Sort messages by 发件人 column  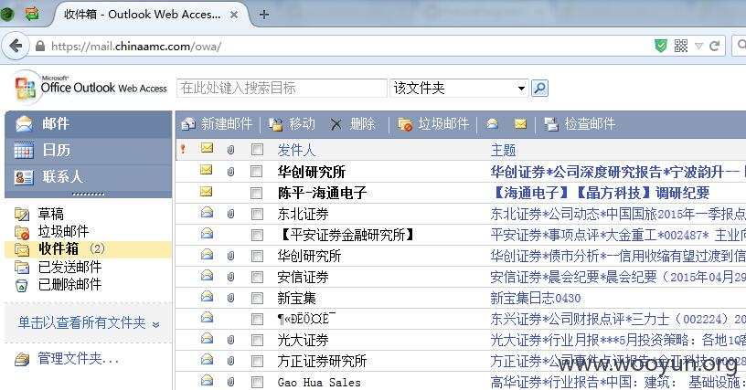coord(296,150)
